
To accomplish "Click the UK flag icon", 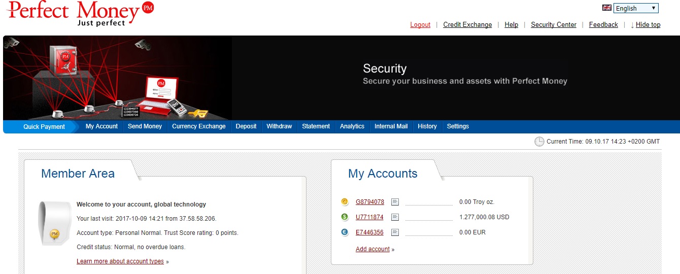I will point(606,8).
